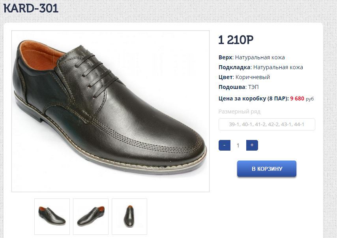
Task: Click the Цена за коробку (8 ПАР) label
Action: (x=253, y=99)
